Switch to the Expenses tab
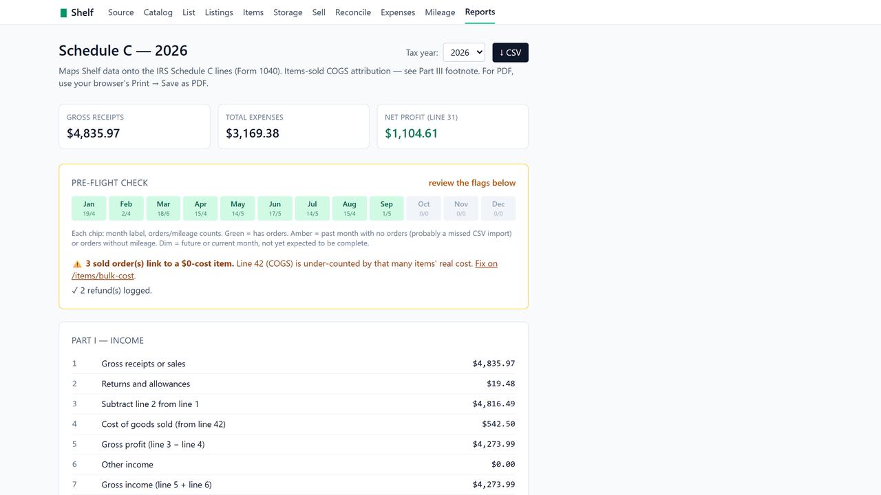 [x=398, y=12]
